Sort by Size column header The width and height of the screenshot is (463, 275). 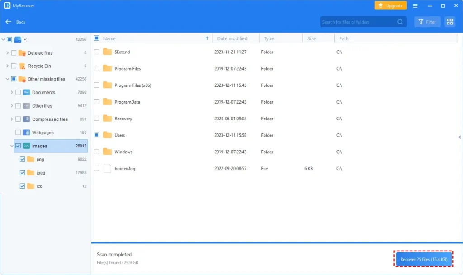(312, 38)
